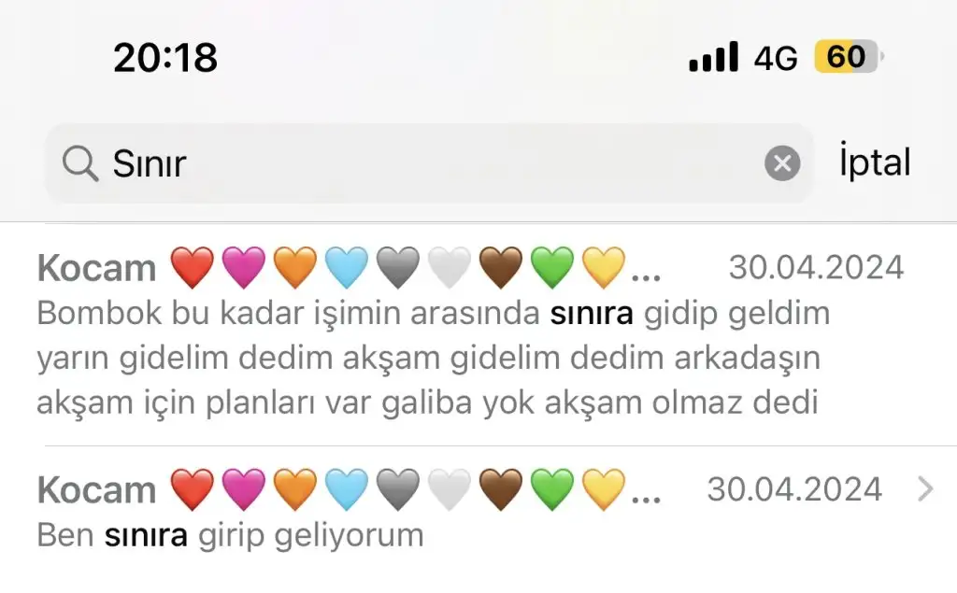The width and height of the screenshot is (957, 593).
Task: Tap the İptal cancel button
Action: click(x=875, y=162)
